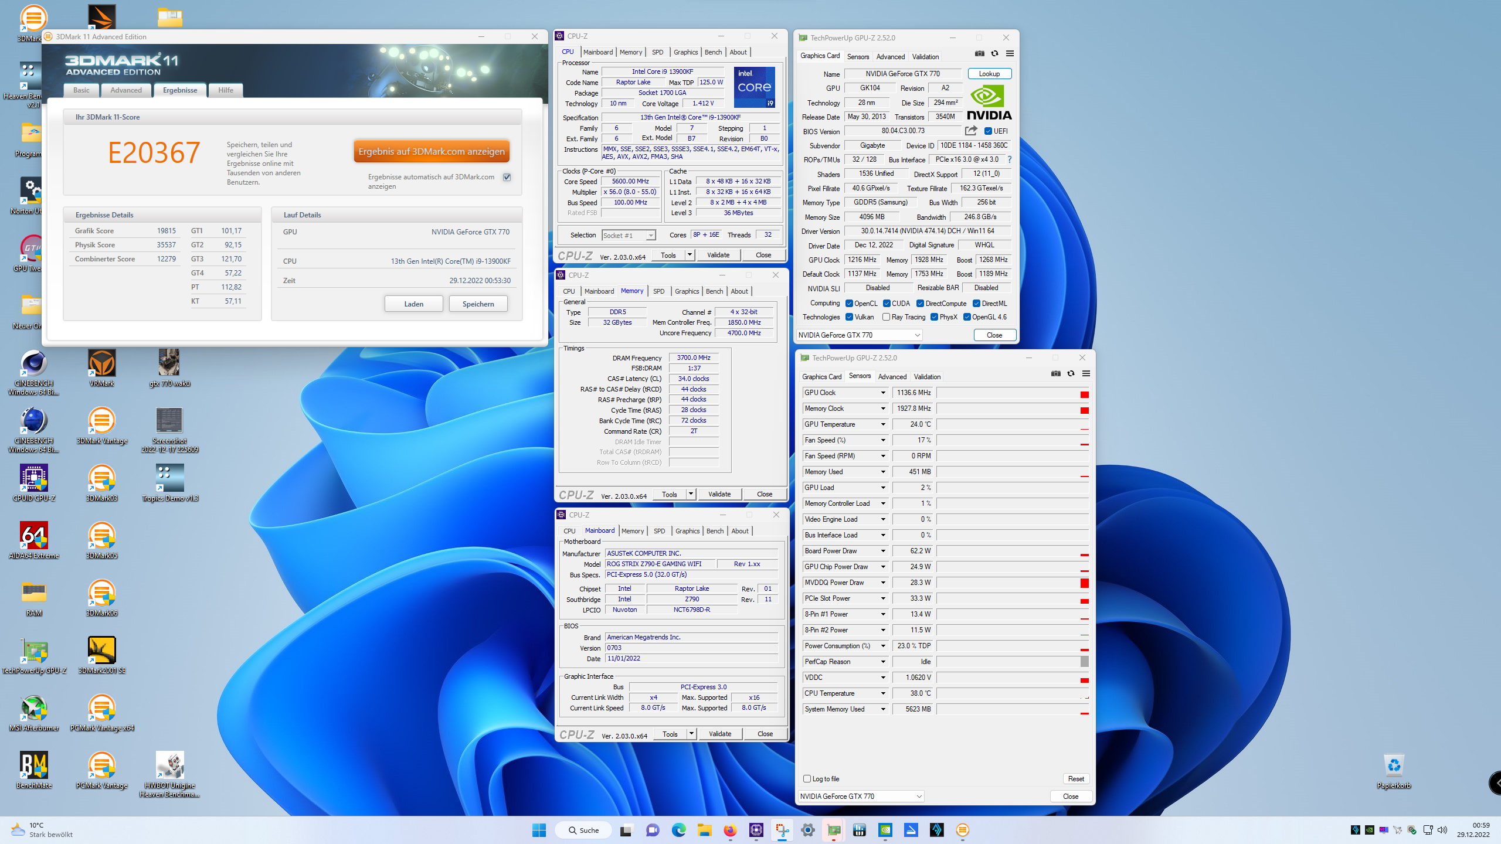The width and height of the screenshot is (1501, 844).
Task: Click the PerfCap Reason sensor graph bar
Action: tap(1013, 662)
